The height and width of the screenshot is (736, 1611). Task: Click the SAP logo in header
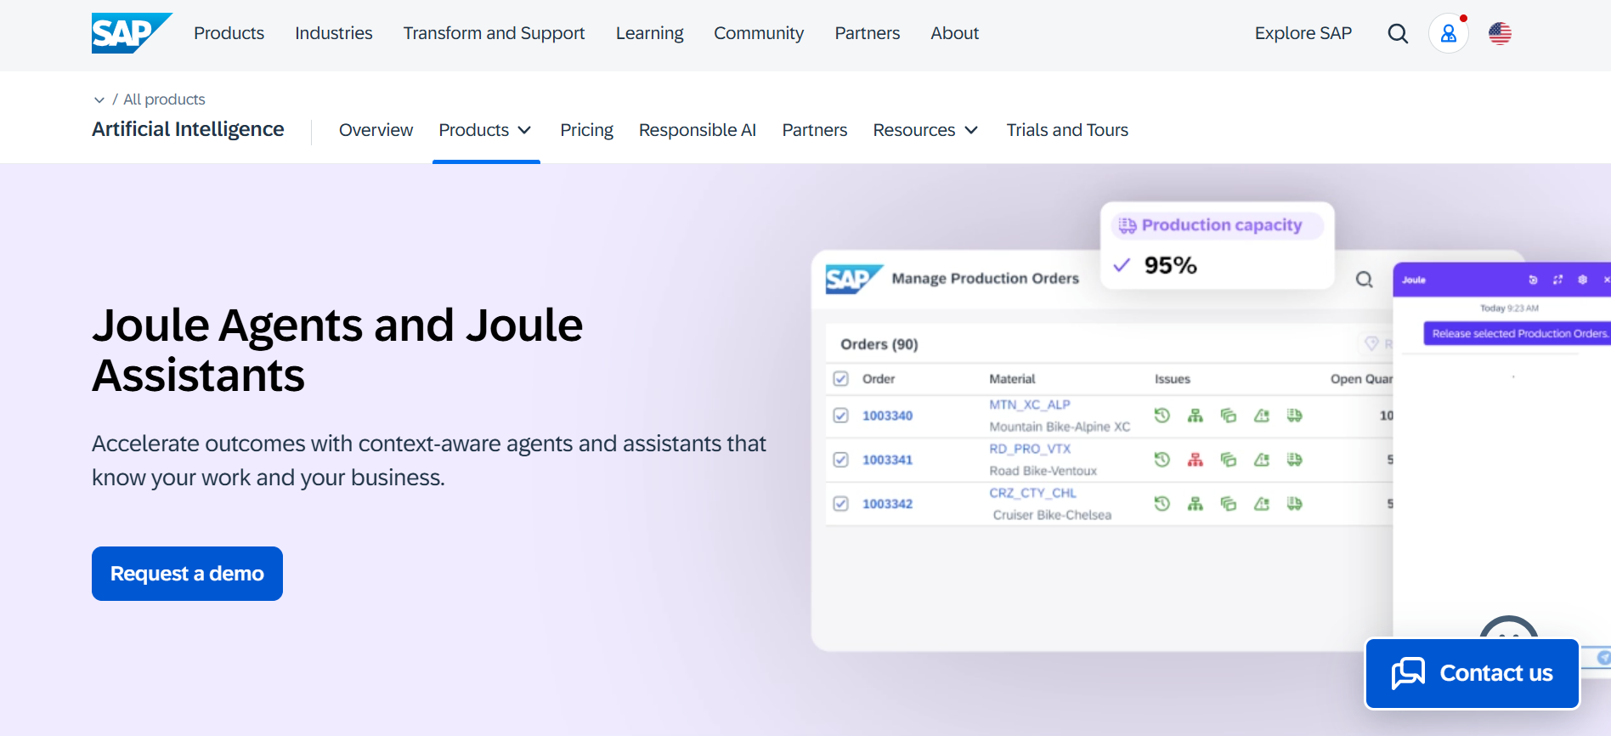(x=132, y=33)
